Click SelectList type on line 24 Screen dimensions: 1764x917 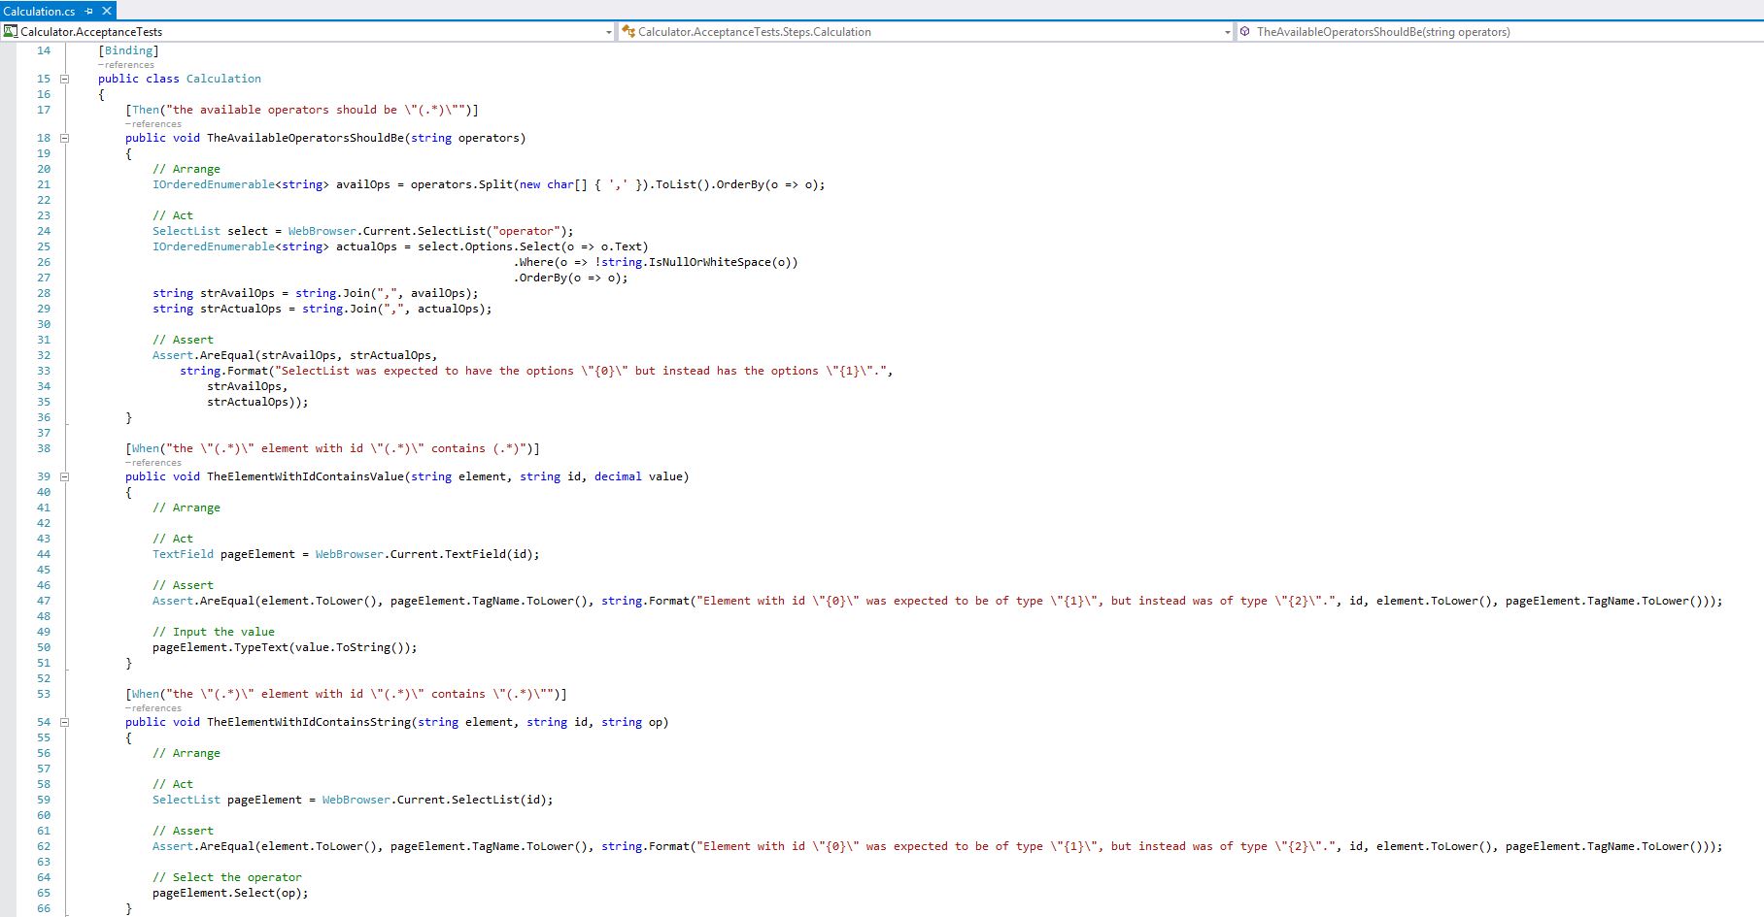pos(187,231)
